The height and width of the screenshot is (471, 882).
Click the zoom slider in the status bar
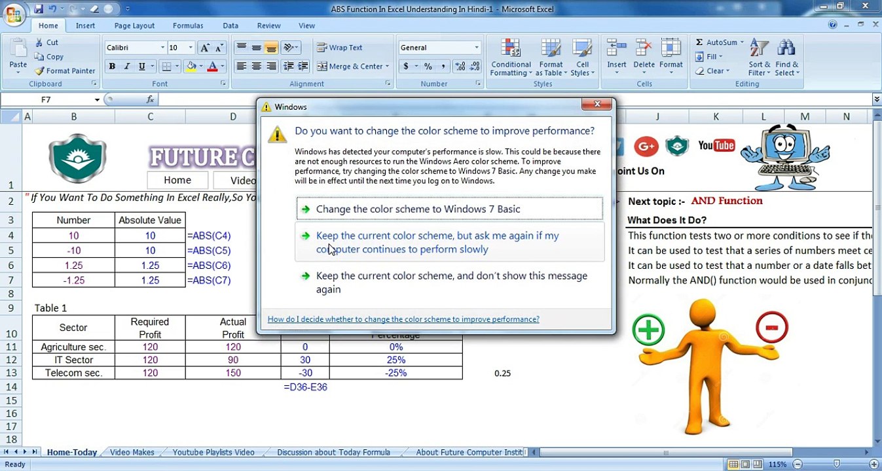837,464
